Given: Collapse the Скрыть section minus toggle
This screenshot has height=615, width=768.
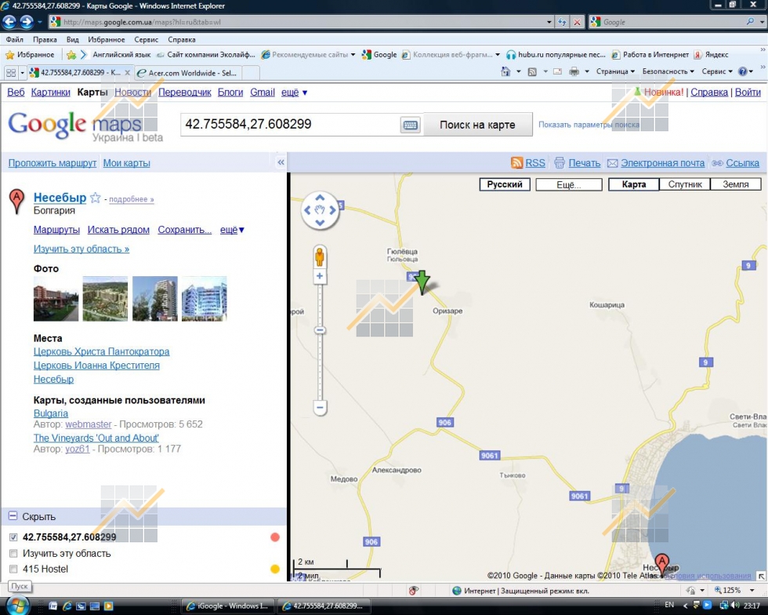Looking at the screenshot, I should point(13,516).
